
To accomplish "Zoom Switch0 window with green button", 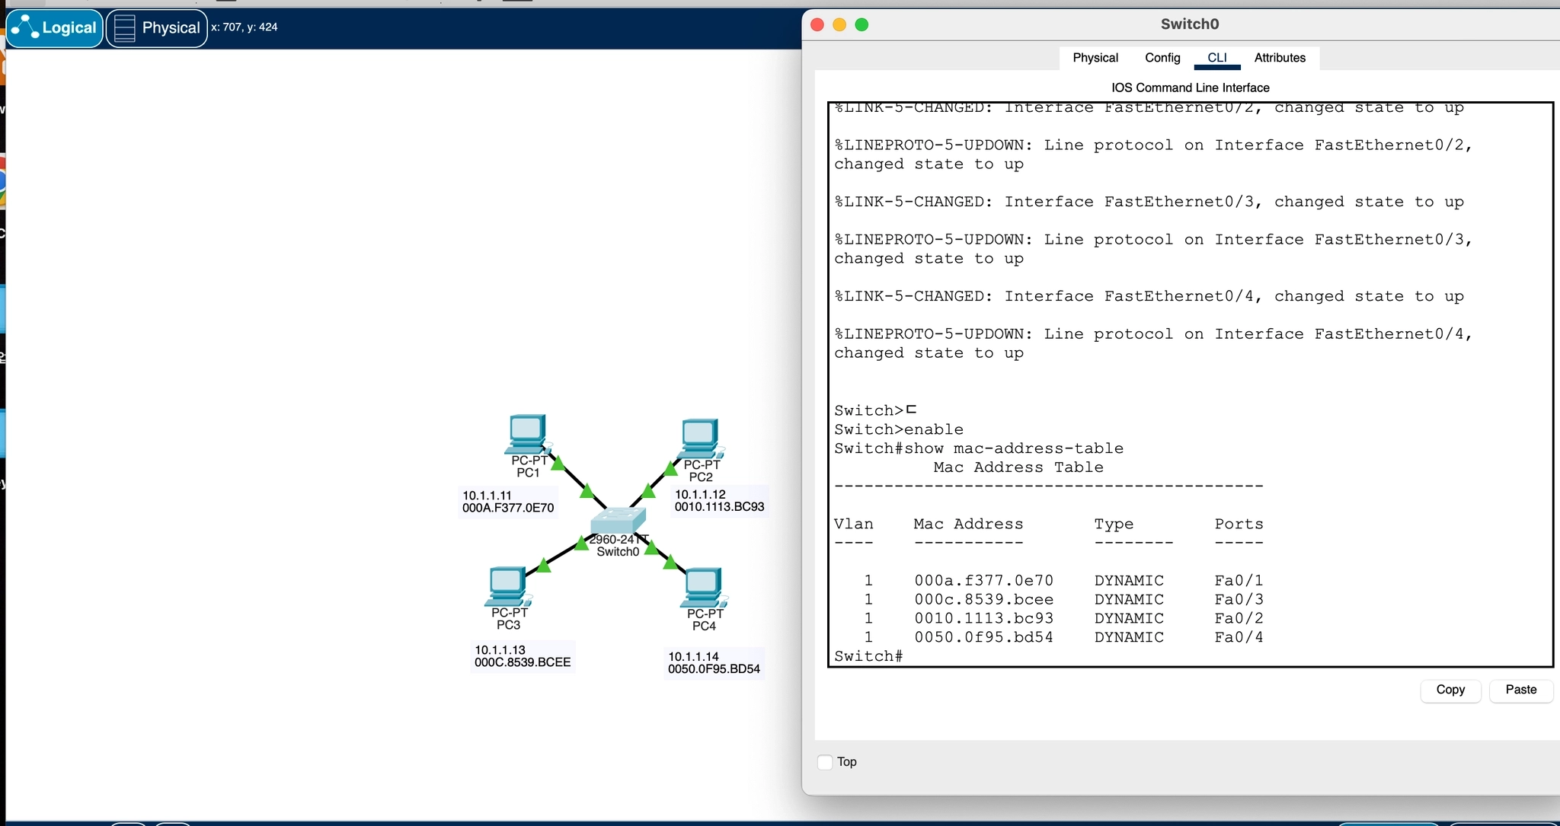I will click(x=862, y=24).
